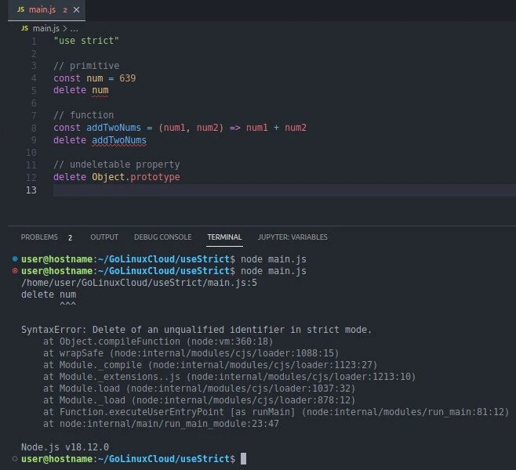
Task: Switch to the OUTPUT panel tab
Action: 104,237
